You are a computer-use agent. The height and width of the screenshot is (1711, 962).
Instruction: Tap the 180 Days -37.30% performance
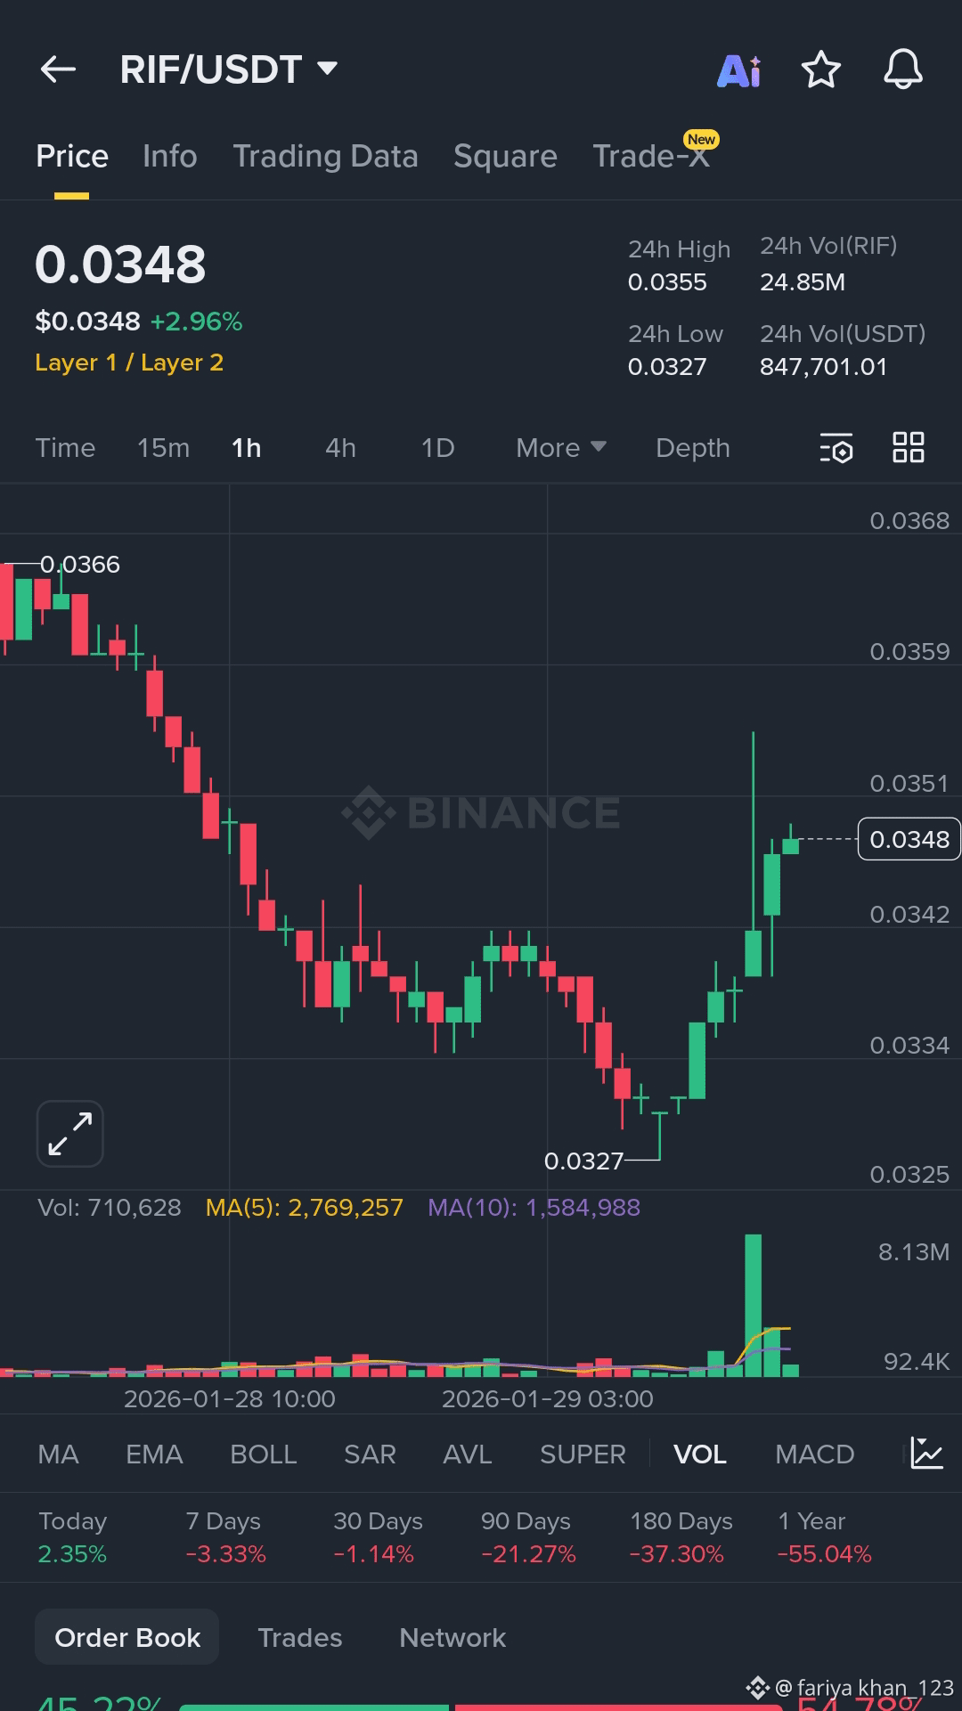click(x=681, y=1537)
